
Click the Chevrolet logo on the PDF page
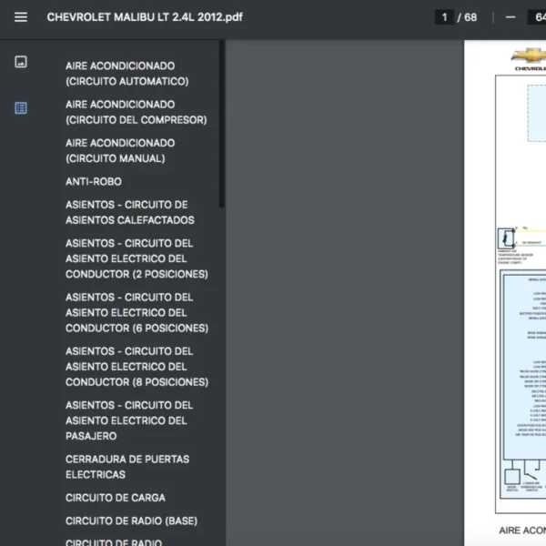530,57
